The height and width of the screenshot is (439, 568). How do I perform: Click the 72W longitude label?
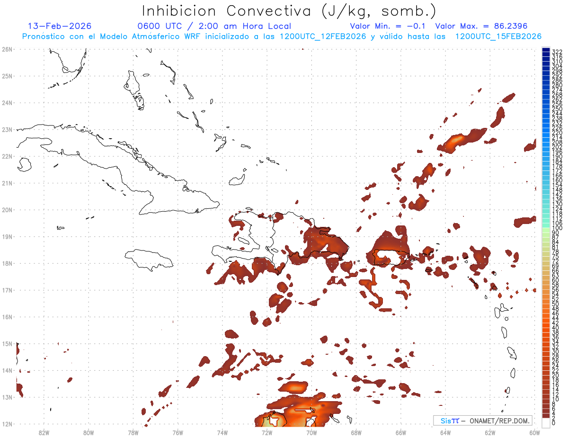(267, 432)
